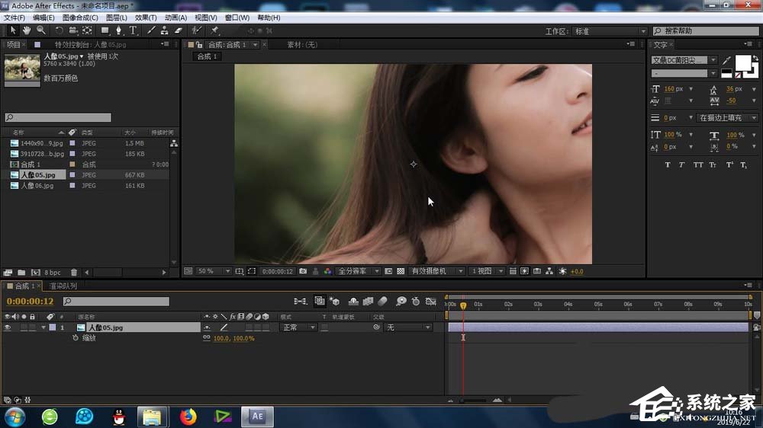The width and height of the screenshot is (763, 428).
Task: Choose the Pen tool
Action: [119, 30]
